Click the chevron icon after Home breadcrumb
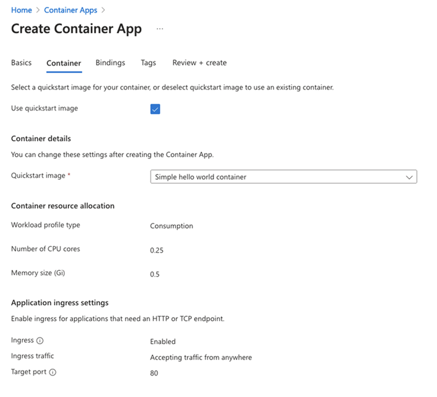437x397 pixels. tap(37, 10)
